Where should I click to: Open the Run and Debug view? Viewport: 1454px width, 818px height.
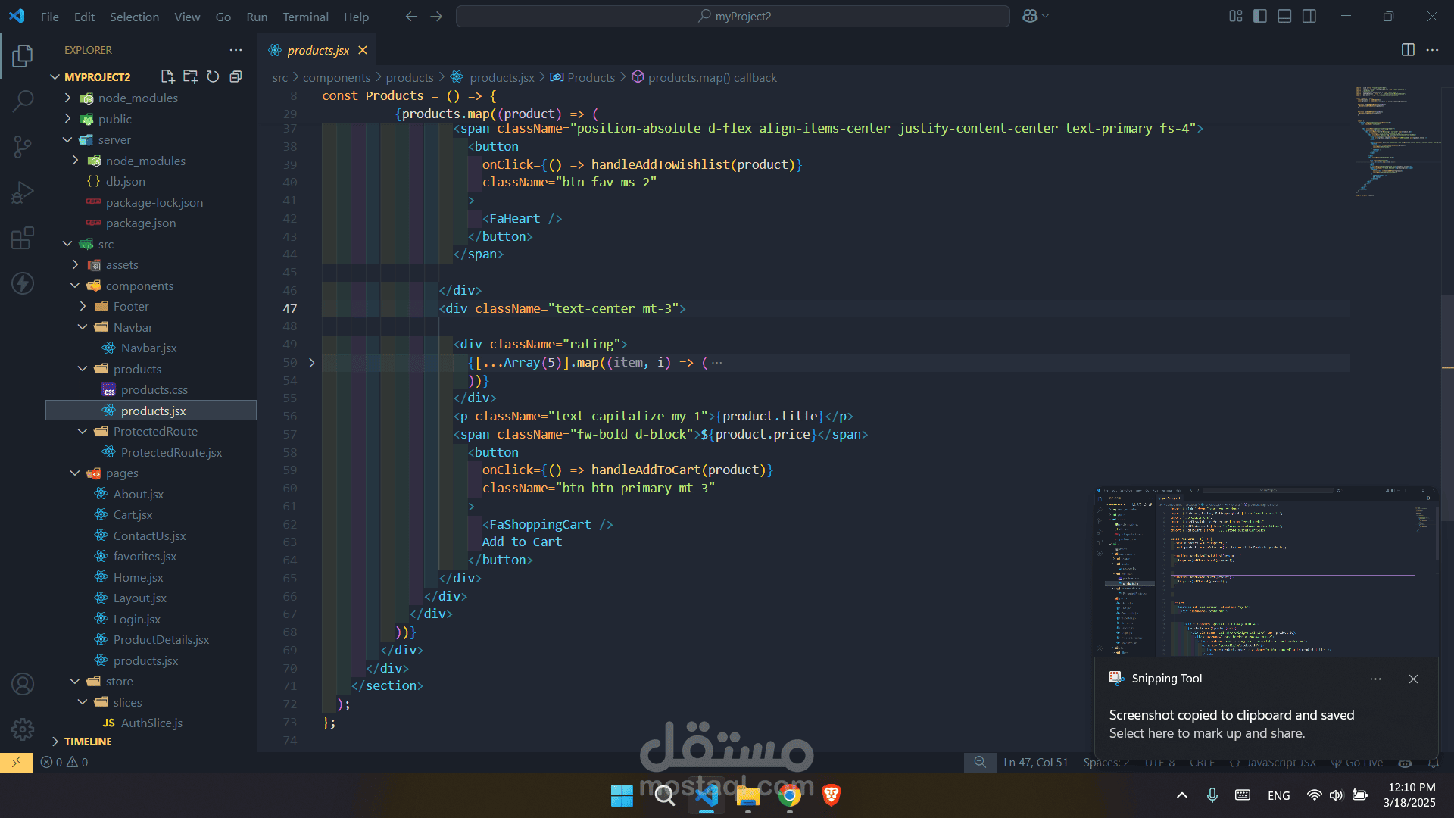pyautogui.click(x=23, y=192)
